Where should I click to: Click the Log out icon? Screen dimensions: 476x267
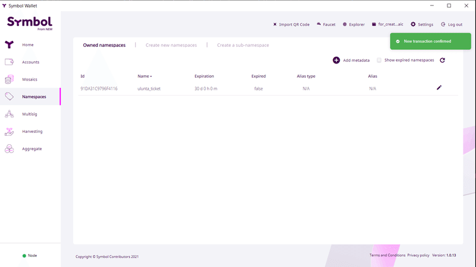pos(443,24)
